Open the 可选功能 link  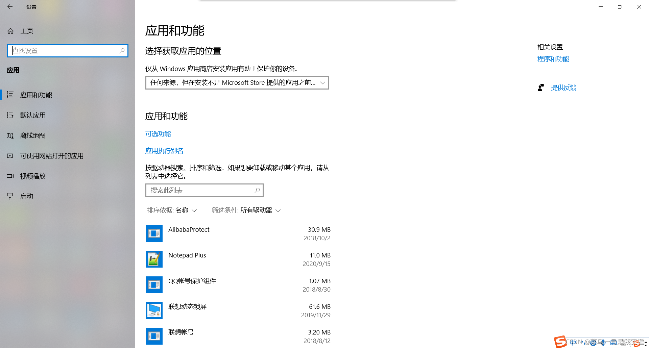(x=158, y=134)
